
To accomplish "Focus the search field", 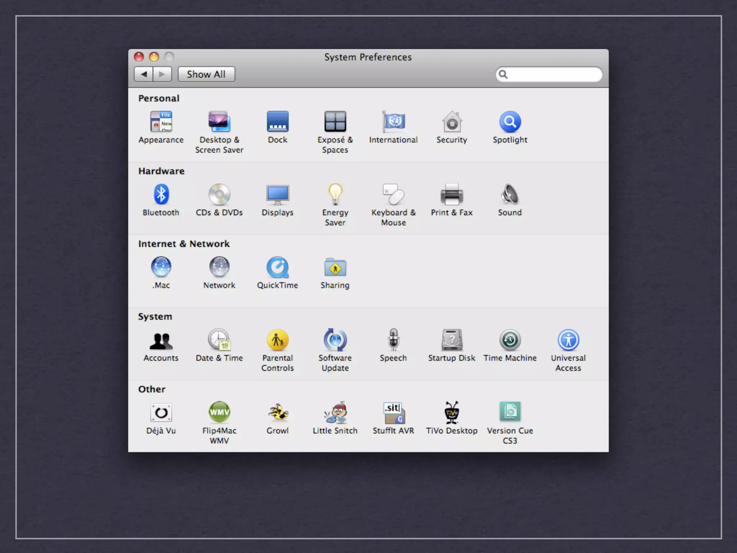I will (549, 75).
